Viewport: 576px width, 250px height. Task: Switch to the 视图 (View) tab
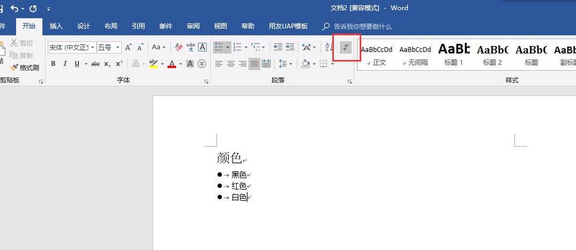(x=221, y=26)
